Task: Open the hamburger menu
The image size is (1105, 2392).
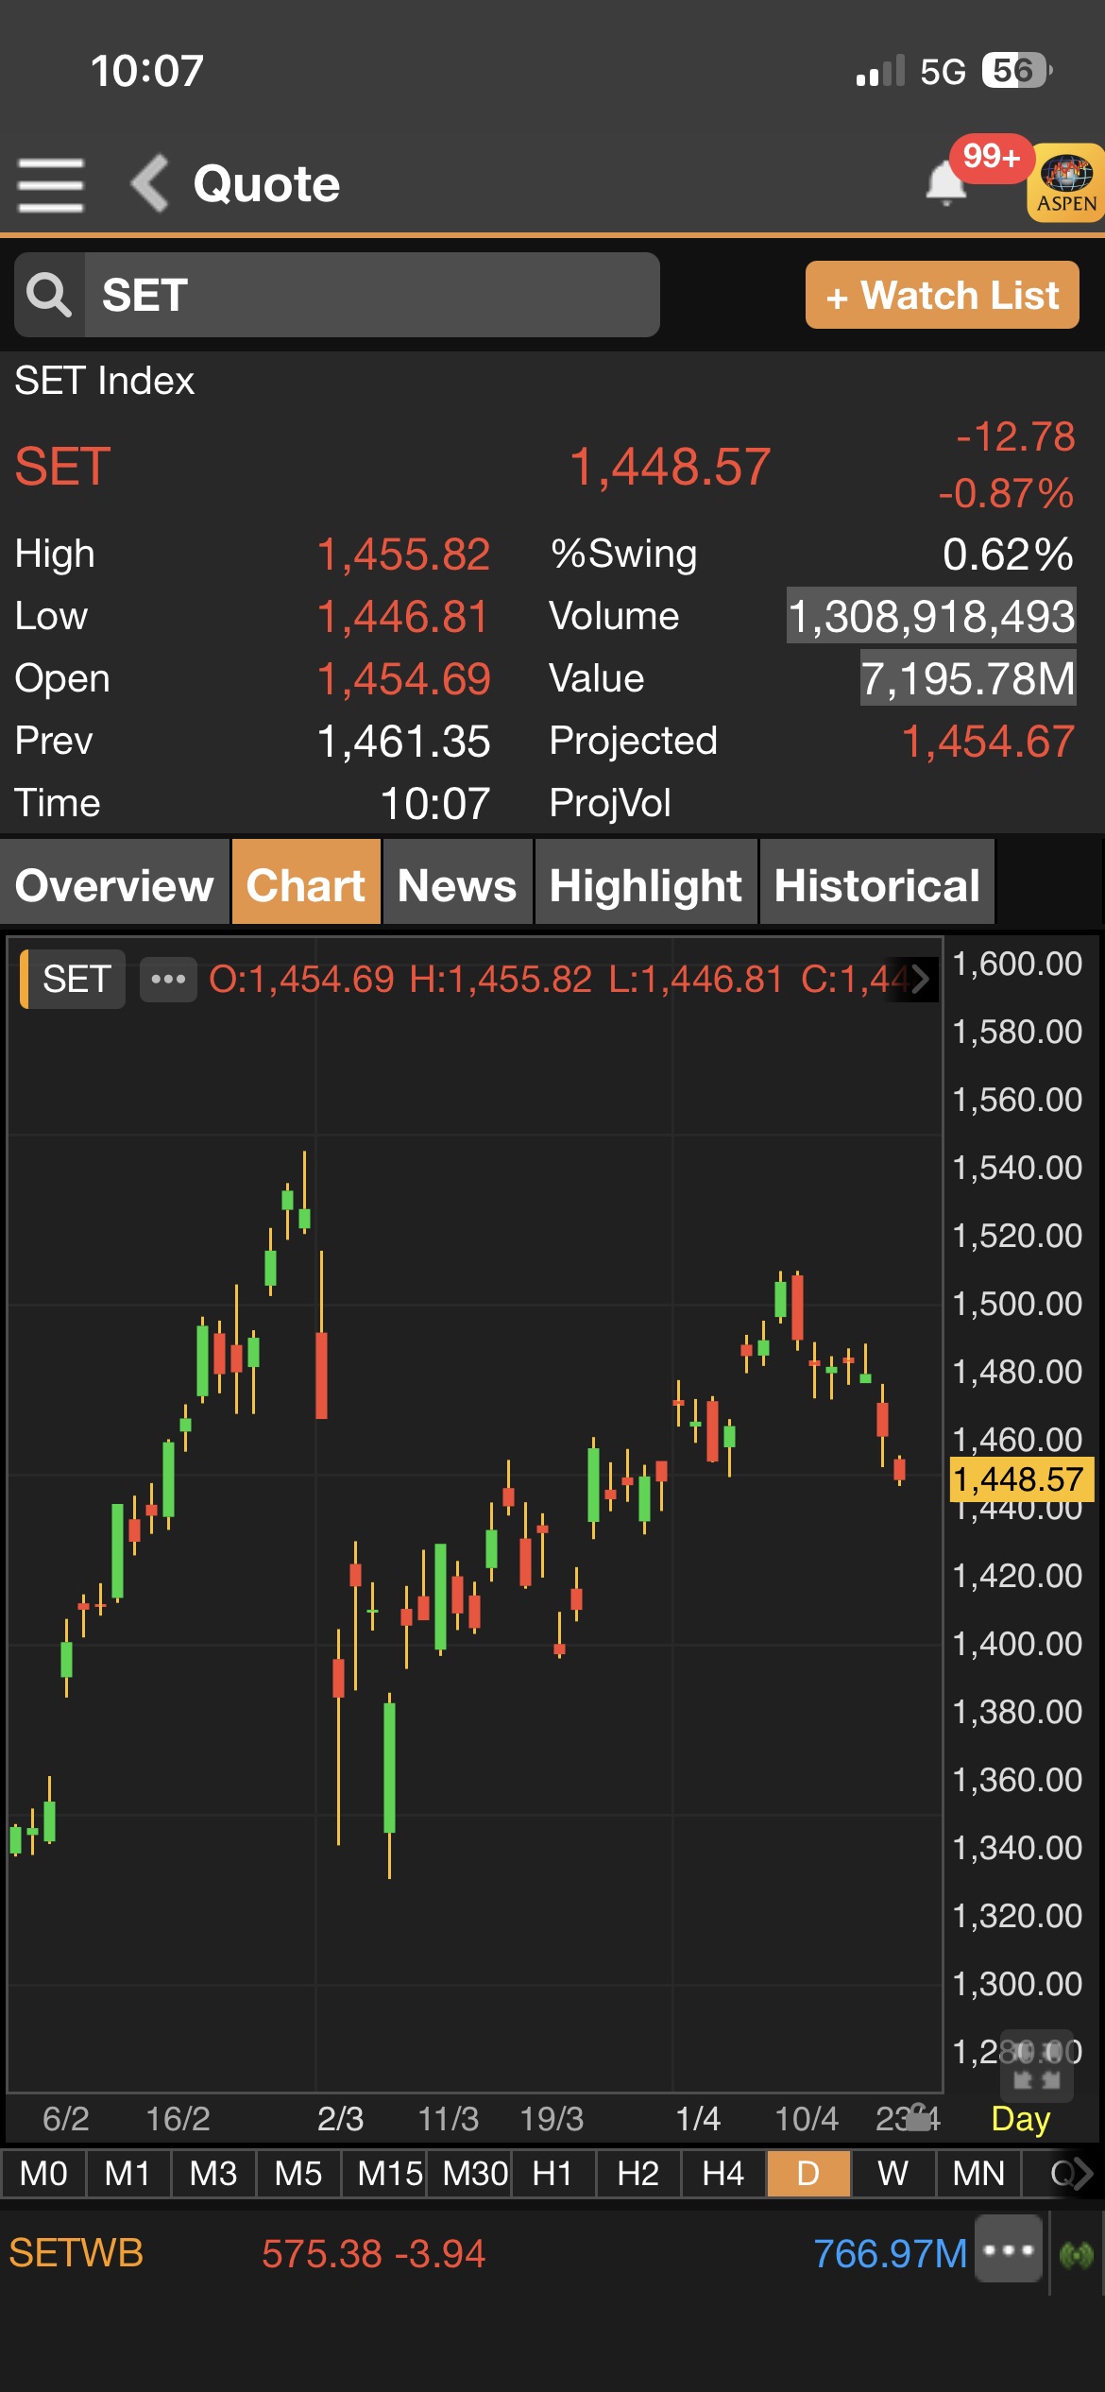Action: point(51,184)
